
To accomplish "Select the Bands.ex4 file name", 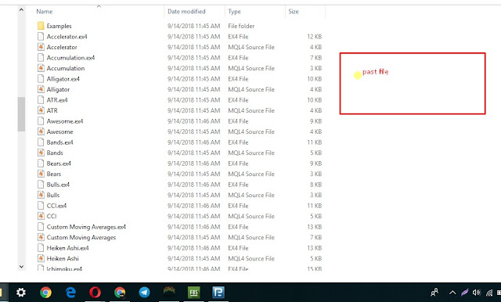I will click(59, 142).
